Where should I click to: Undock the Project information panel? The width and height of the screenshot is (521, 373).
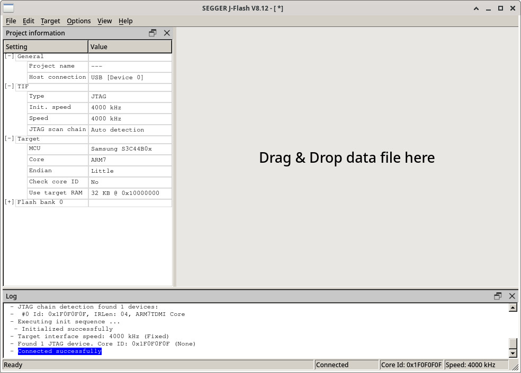[x=152, y=33]
